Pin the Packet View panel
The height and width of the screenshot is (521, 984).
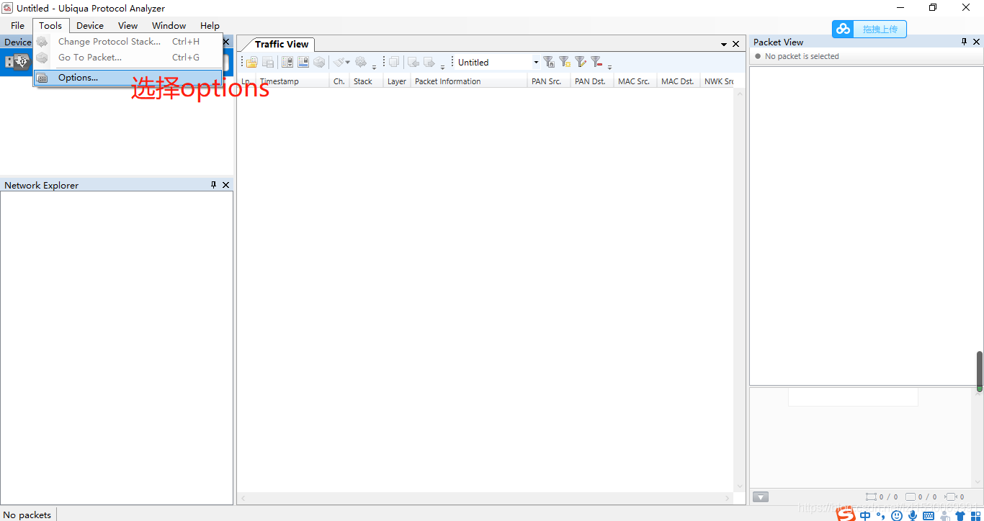click(x=965, y=42)
